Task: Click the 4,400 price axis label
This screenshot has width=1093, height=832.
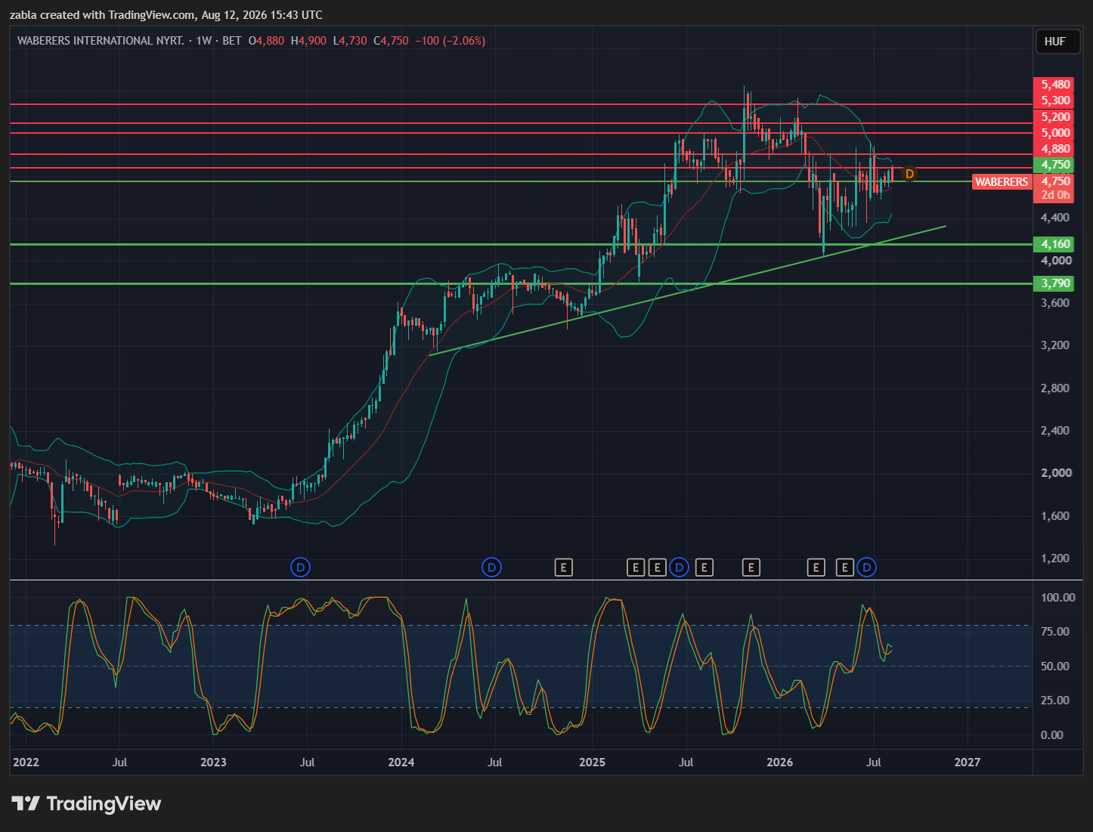Action: click(x=1055, y=218)
